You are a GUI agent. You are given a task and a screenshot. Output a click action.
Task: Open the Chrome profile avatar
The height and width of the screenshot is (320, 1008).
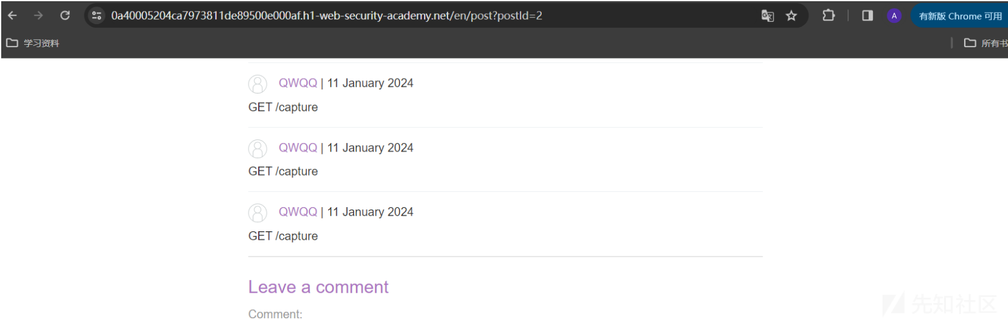[894, 16]
